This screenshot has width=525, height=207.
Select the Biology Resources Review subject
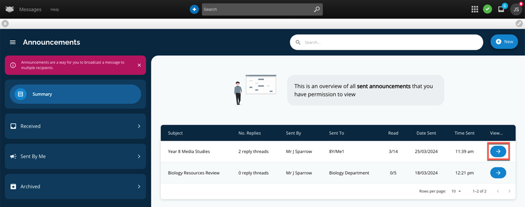tap(194, 173)
